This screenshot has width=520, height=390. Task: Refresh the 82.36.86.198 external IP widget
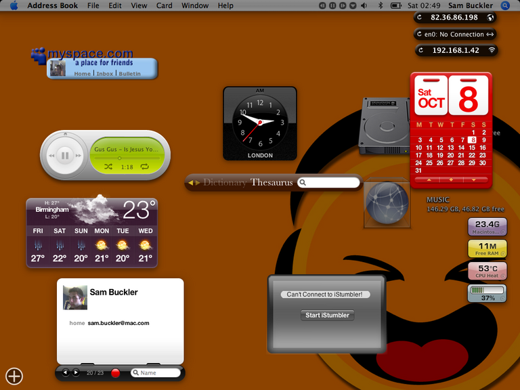(x=420, y=18)
